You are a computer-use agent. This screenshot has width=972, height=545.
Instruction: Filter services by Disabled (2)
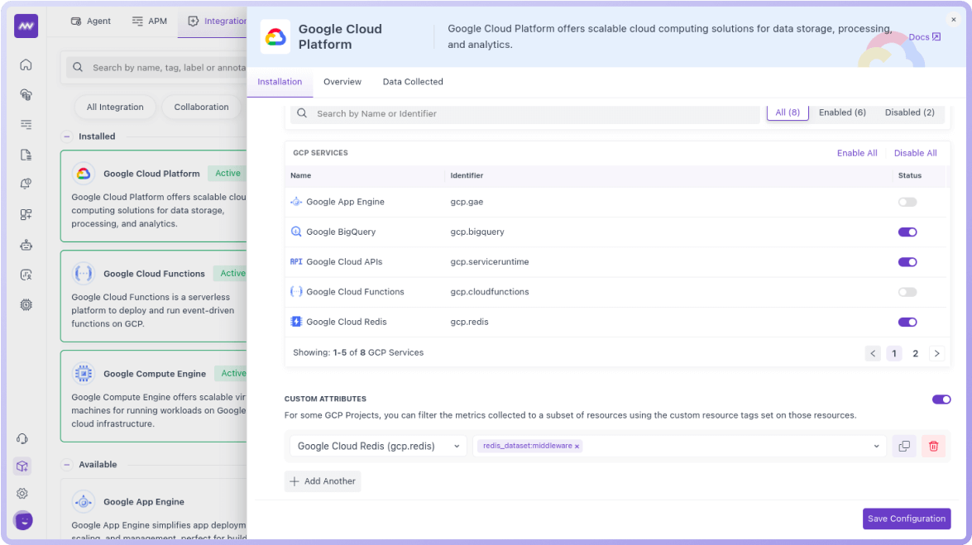[909, 112]
